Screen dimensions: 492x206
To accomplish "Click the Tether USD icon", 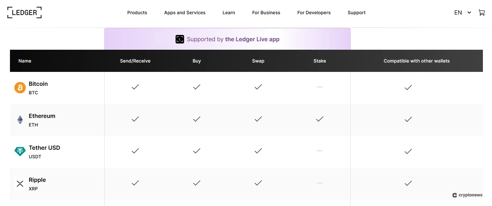I will [20, 151].
